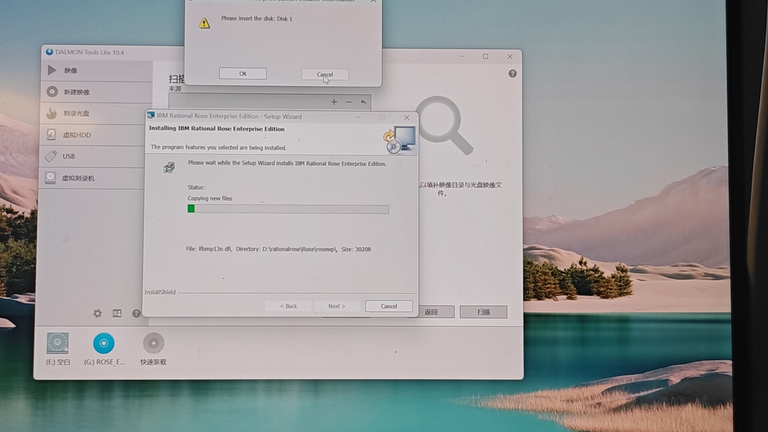
Task: Click the 刻录光盘 burn disc flame icon
Action: click(x=52, y=114)
